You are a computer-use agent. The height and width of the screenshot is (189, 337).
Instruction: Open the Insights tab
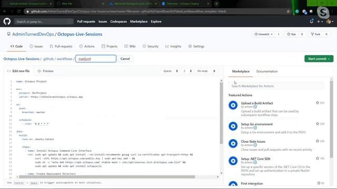pos(173,46)
